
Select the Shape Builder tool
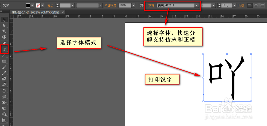4,114
